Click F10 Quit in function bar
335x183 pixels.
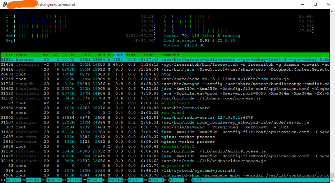pyautogui.click(x=196, y=180)
